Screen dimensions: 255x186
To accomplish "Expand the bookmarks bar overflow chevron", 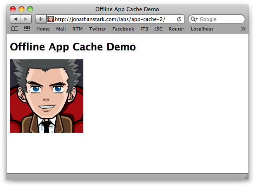I will coord(243,29).
